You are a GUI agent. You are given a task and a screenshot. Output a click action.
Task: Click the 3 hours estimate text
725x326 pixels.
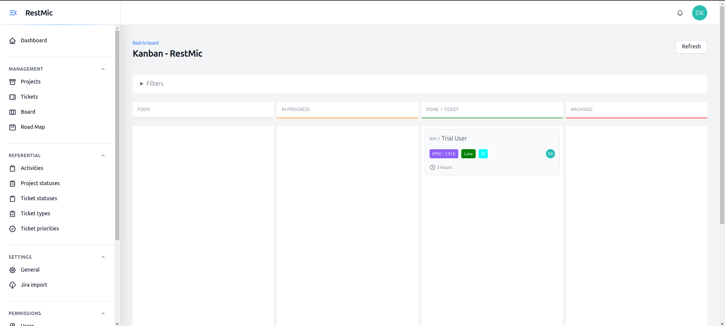pyautogui.click(x=444, y=167)
